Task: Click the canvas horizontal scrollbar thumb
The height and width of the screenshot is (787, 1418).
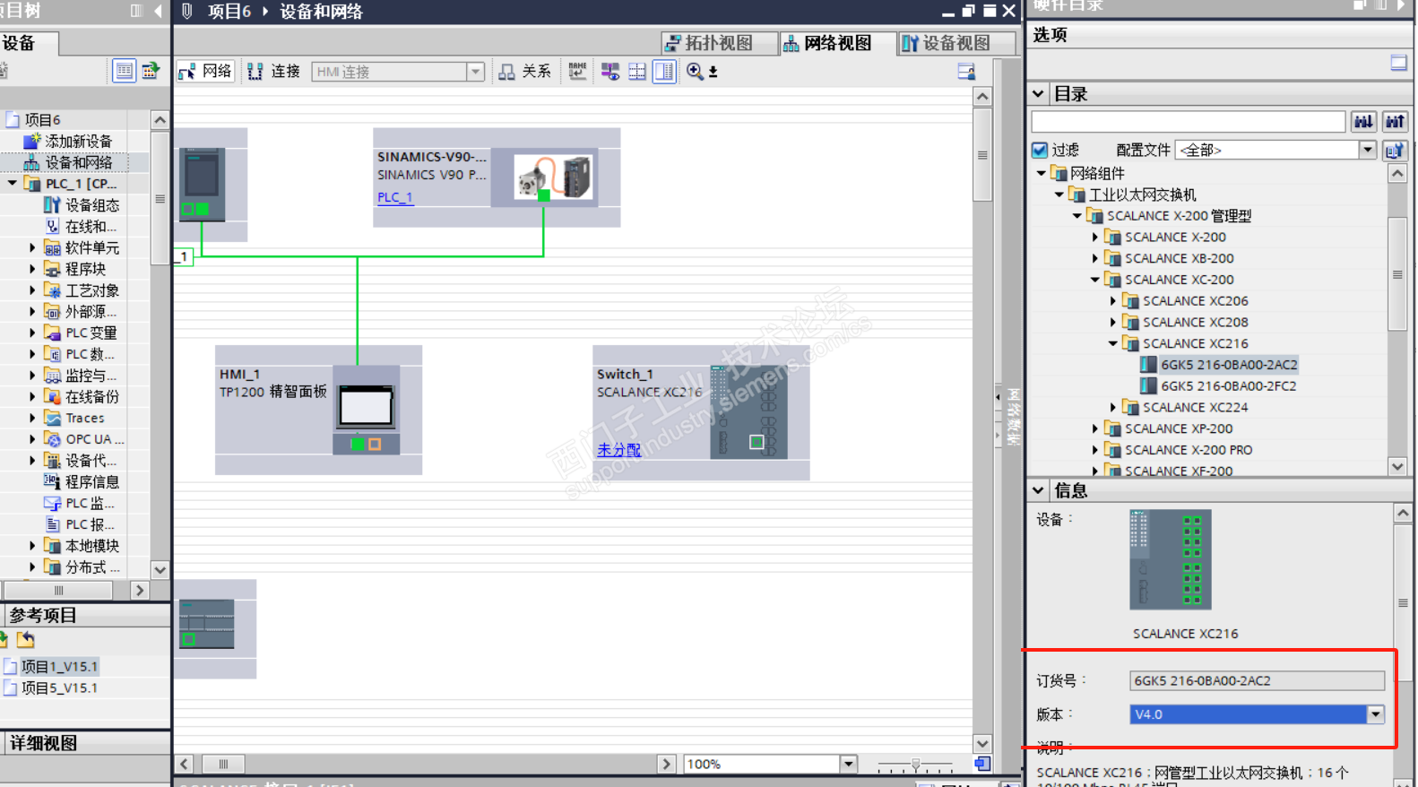Action: [223, 765]
